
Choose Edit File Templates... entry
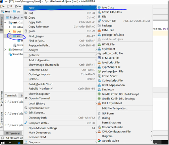pyautogui.click(x=125, y=108)
